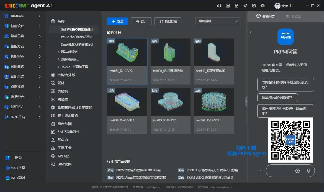Click the robot assistant icon in title bar
The height and width of the screenshot is (192, 324).
click(262, 6)
